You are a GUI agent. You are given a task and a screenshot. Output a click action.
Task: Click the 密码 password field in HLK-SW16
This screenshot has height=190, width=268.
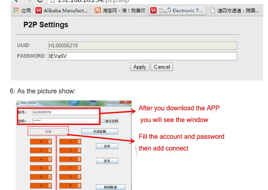point(66,121)
